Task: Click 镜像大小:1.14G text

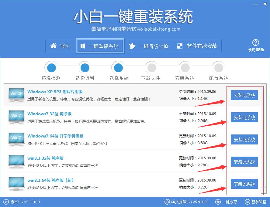Action: [x=193, y=99]
